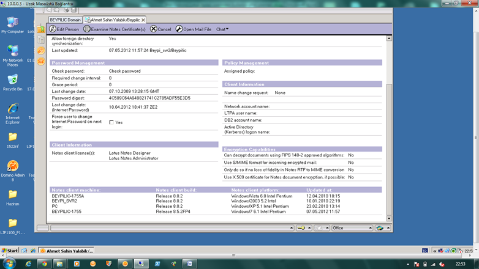Select Ahmet Sahin Yalabik taskbar item
Screen dimensions: 479x269
(66, 251)
